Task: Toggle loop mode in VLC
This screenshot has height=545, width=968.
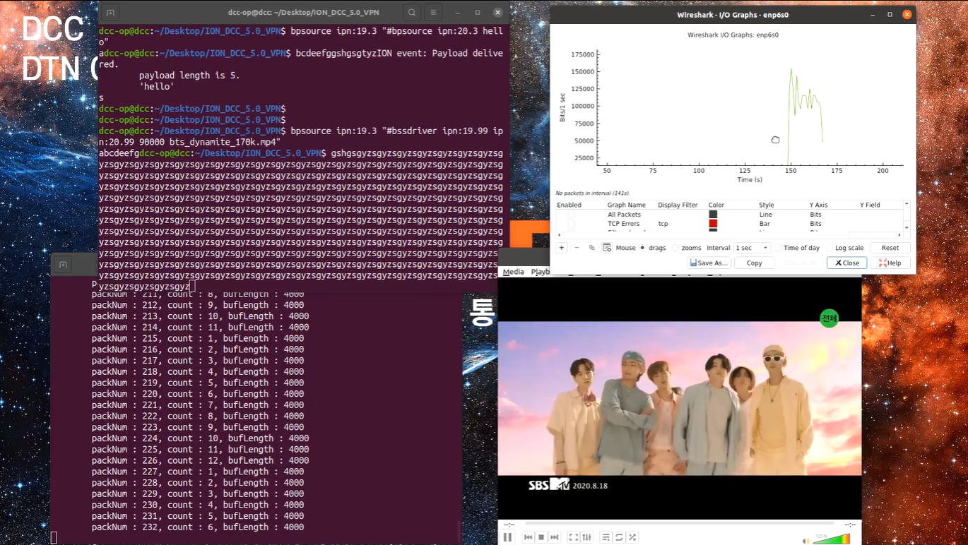Action: (x=619, y=537)
